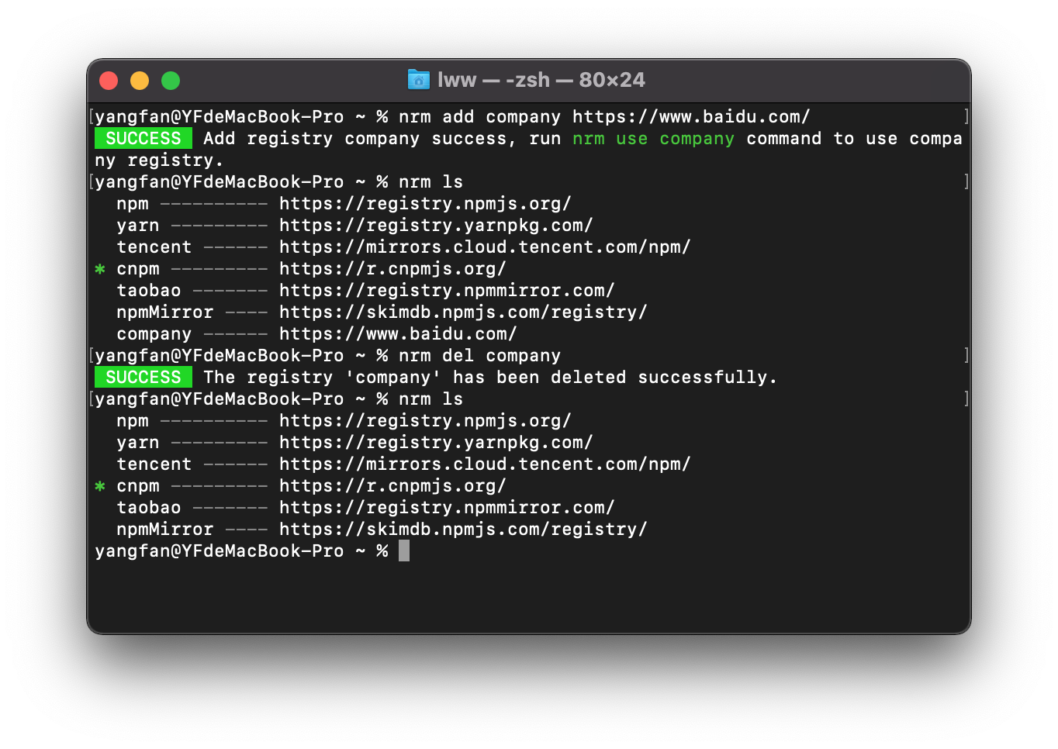This screenshot has height=749, width=1058.
Task: Click first https://registry.yarnpkg.com/ URL
Action: pos(436,226)
